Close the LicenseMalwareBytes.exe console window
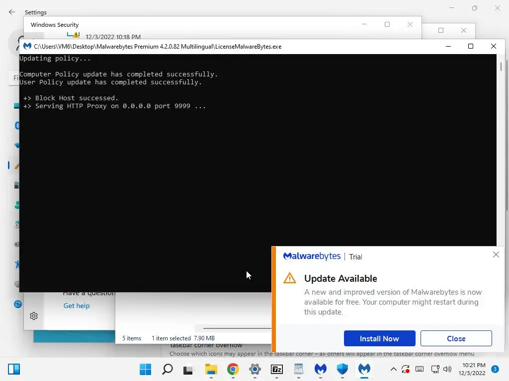The width and height of the screenshot is (509, 381). pyautogui.click(x=494, y=46)
